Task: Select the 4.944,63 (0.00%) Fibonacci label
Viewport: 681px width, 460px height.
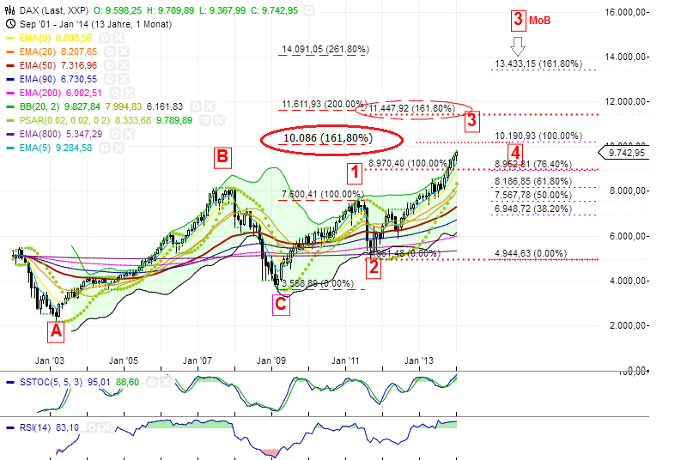Action: point(531,253)
